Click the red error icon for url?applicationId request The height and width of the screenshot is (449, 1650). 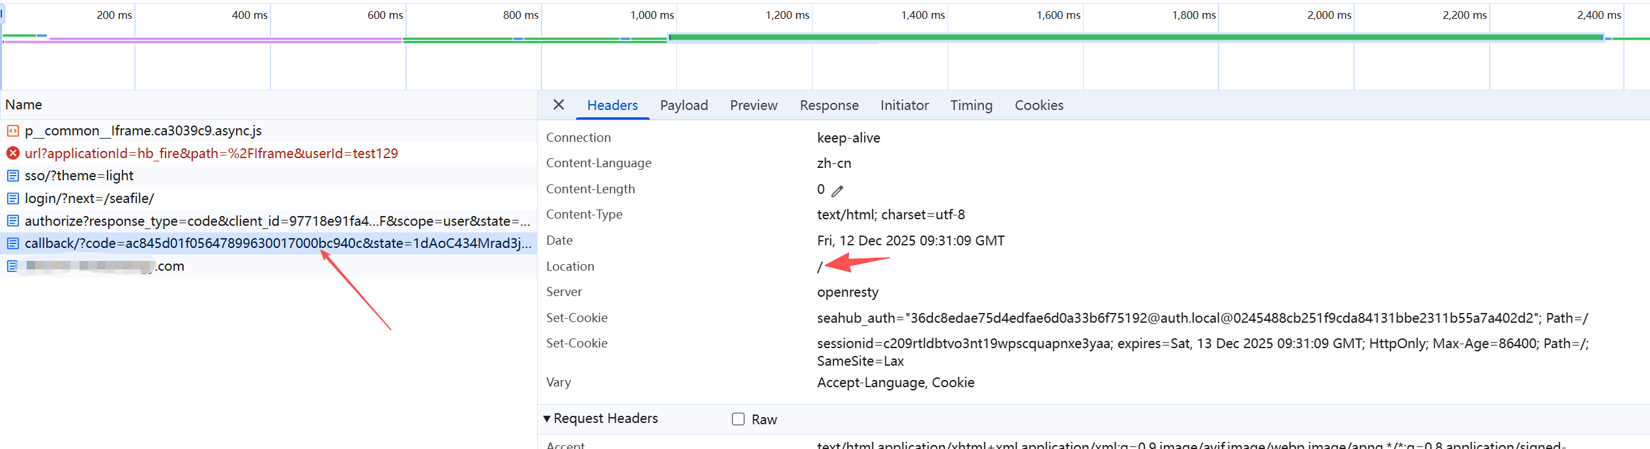point(12,154)
